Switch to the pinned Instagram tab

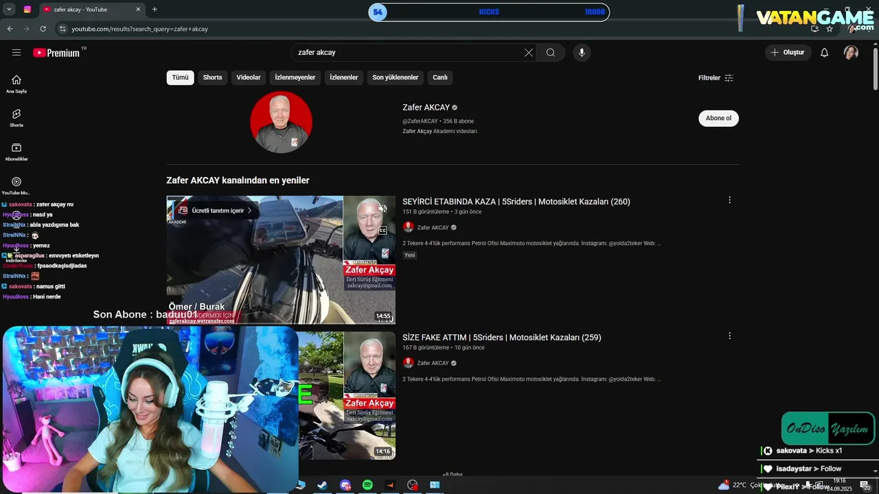pos(27,10)
